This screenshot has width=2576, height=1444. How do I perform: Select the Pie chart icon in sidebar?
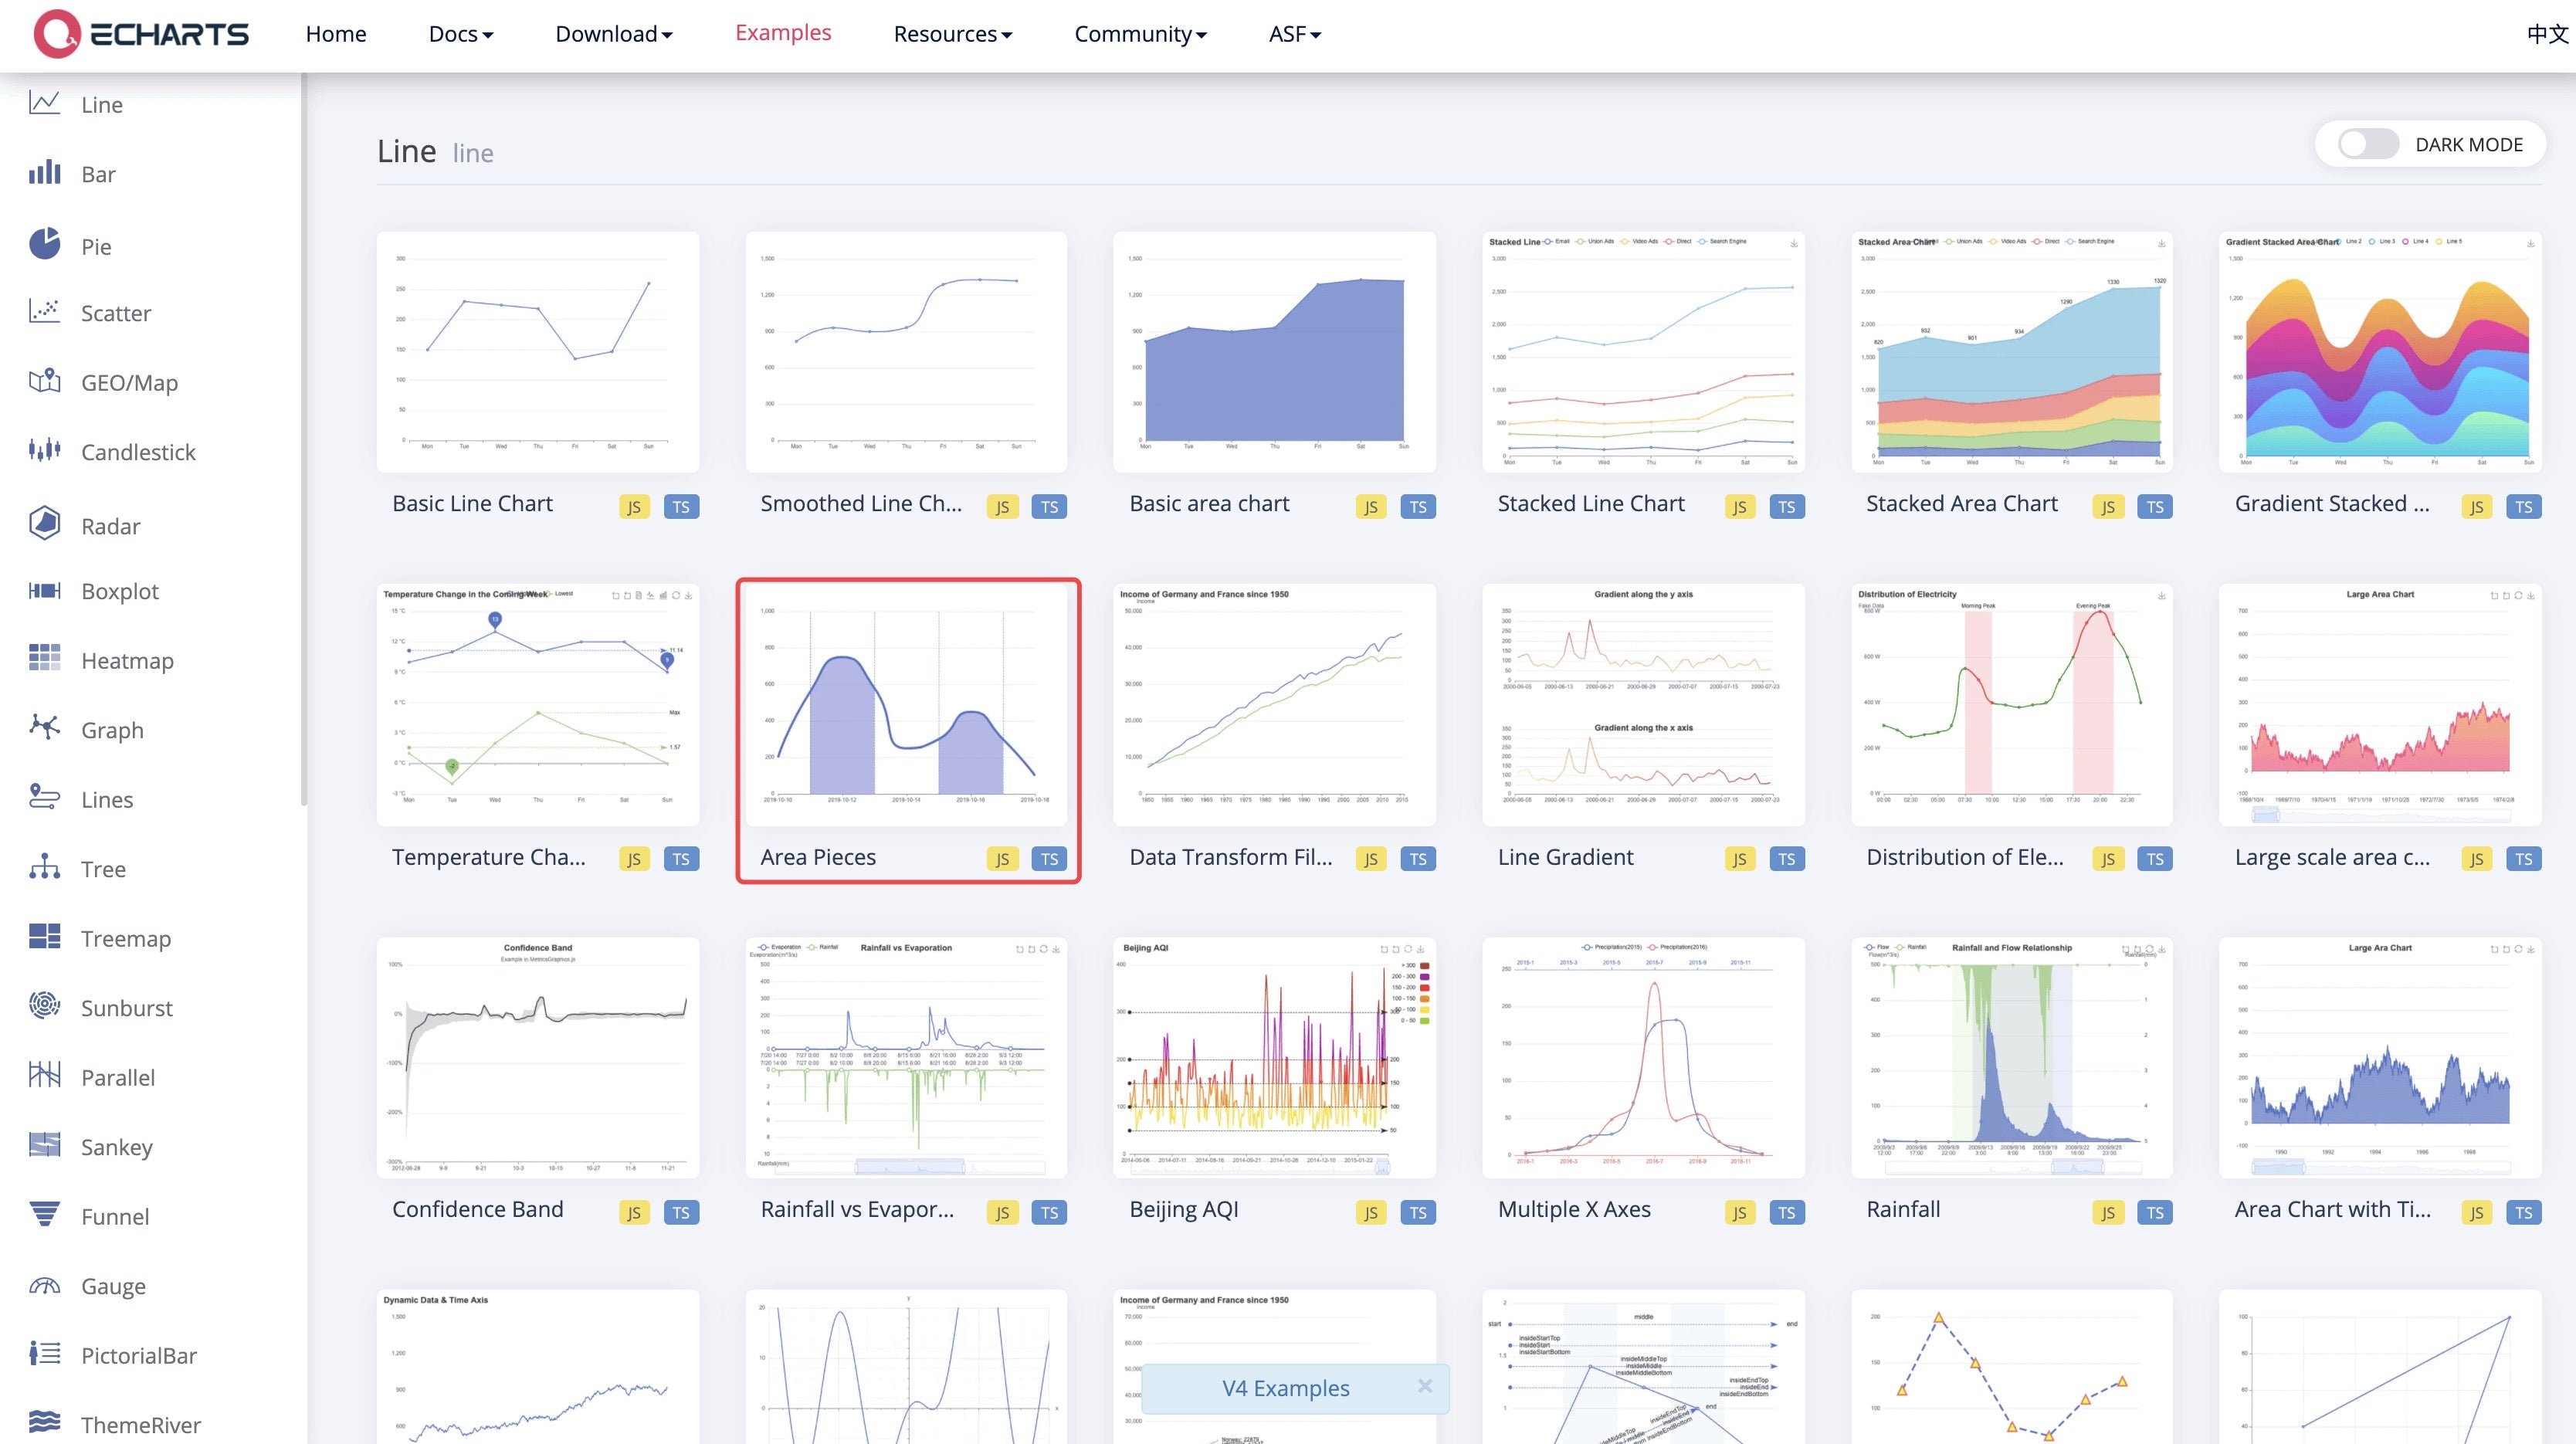click(x=44, y=244)
